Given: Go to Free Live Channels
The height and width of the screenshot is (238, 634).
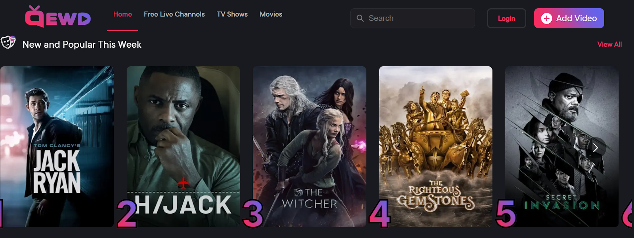Looking at the screenshot, I should point(174,14).
